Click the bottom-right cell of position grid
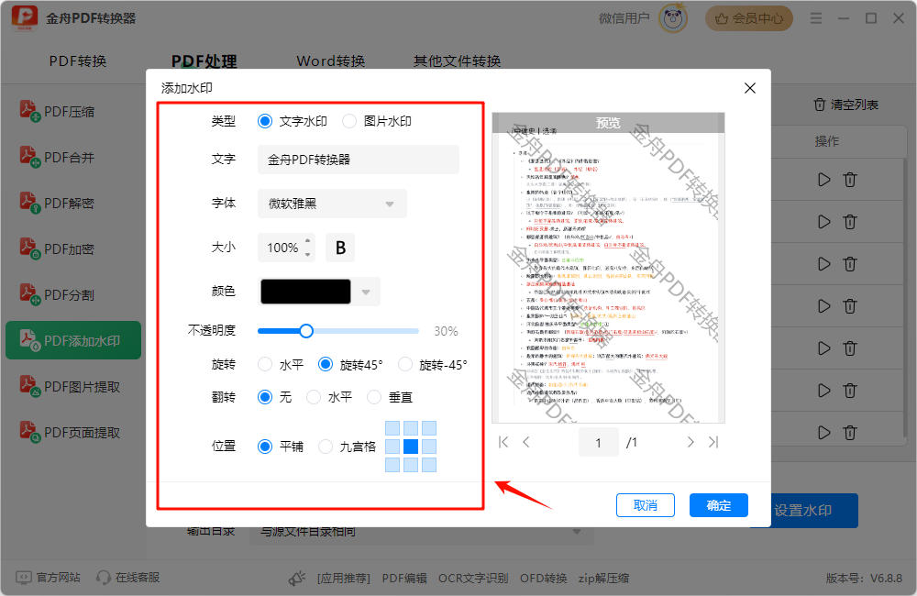The image size is (917, 596). pyautogui.click(x=429, y=465)
